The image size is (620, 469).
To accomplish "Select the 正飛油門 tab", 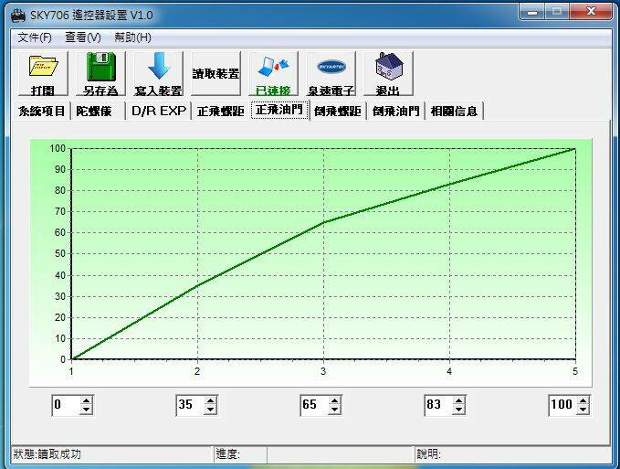I will [279, 110].
